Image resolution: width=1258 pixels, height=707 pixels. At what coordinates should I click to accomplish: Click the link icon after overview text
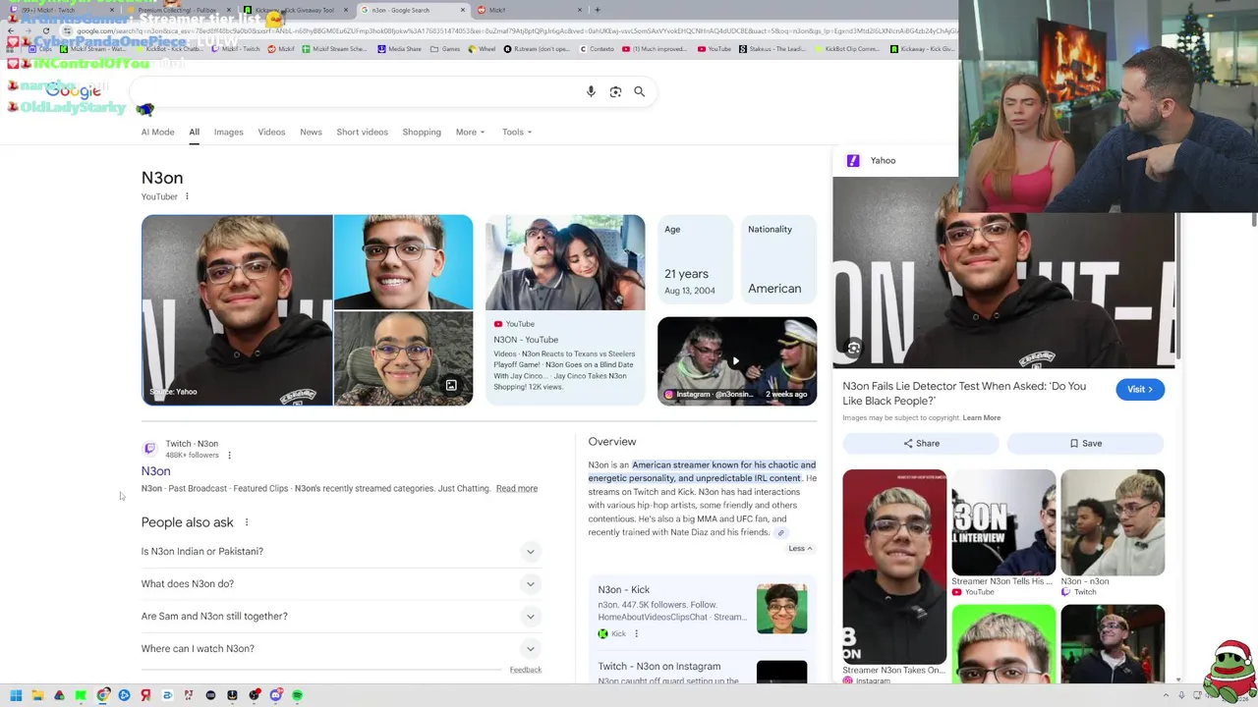tap(781, 533)
